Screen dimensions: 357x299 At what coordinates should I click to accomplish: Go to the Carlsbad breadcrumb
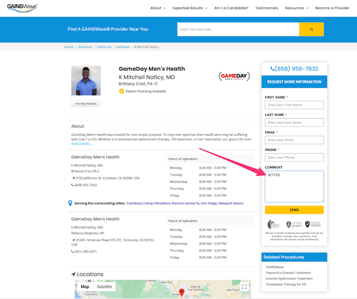(122, 47)
